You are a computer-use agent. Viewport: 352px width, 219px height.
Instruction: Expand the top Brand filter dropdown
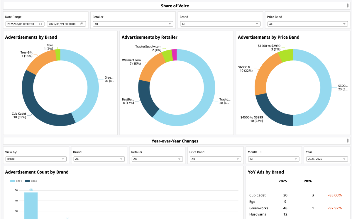220,24
